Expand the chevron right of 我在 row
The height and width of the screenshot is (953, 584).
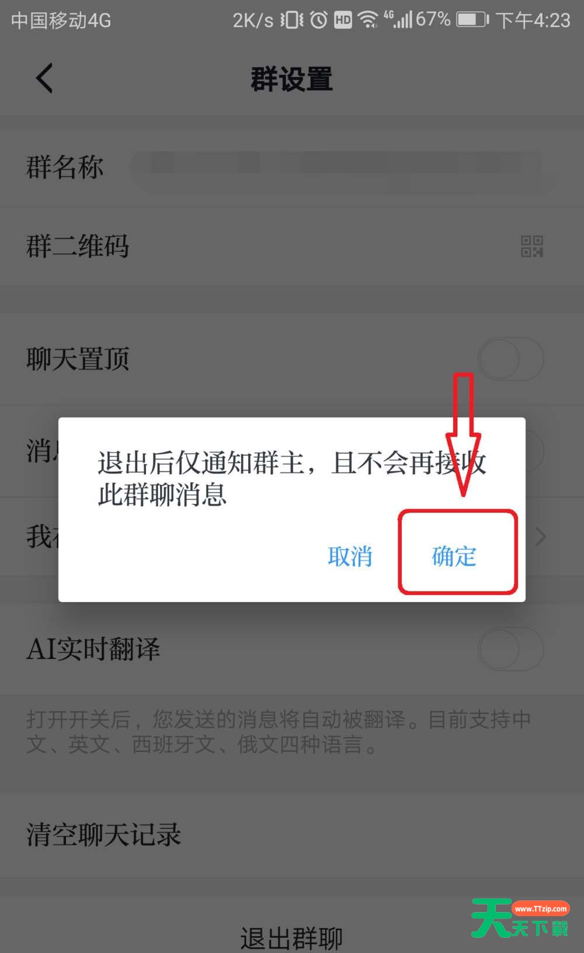pos(541,536)
